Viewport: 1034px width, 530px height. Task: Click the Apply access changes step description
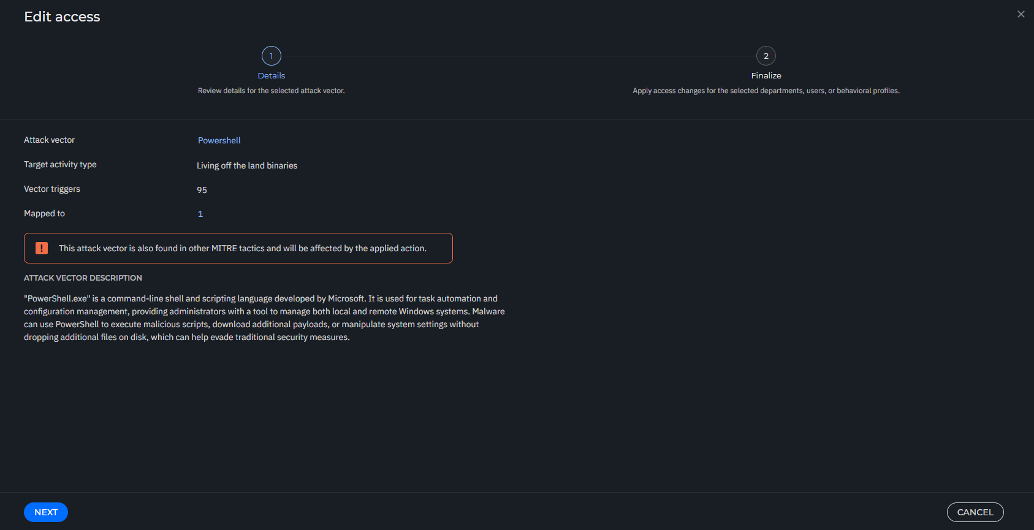(x=766, y=91)
